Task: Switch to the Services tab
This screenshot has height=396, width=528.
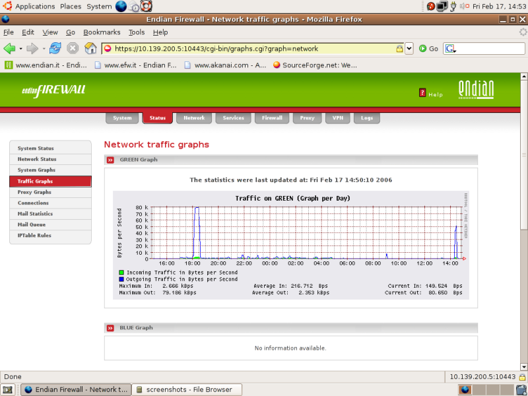Action: 233,118
